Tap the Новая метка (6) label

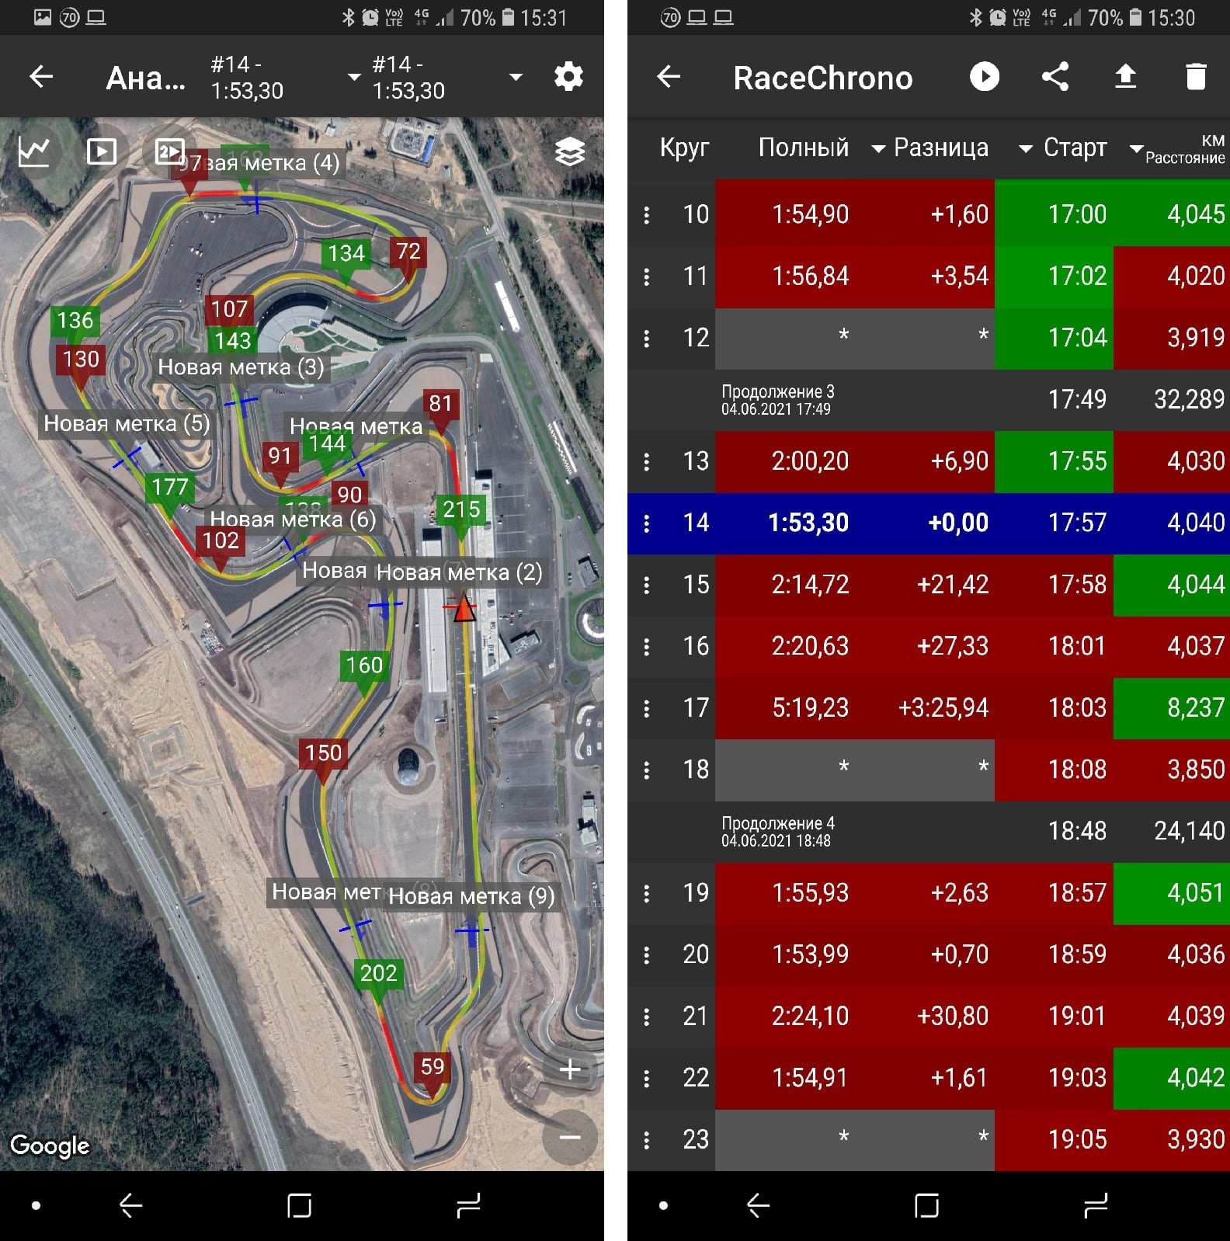coord(293,520)
